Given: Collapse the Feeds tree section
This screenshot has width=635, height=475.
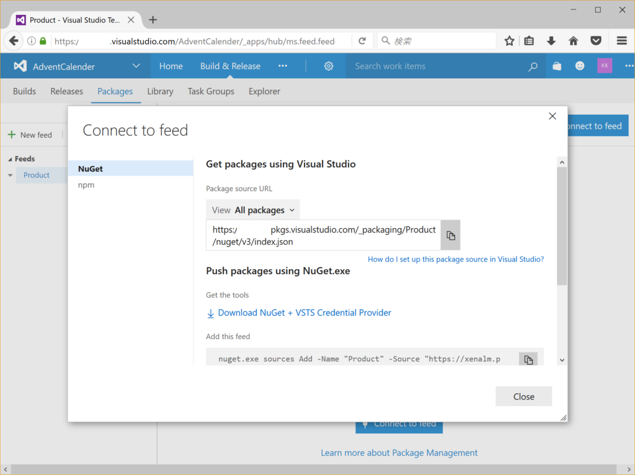Looking at the screenshot, I should pyautogui.click(x=10, y=159).
